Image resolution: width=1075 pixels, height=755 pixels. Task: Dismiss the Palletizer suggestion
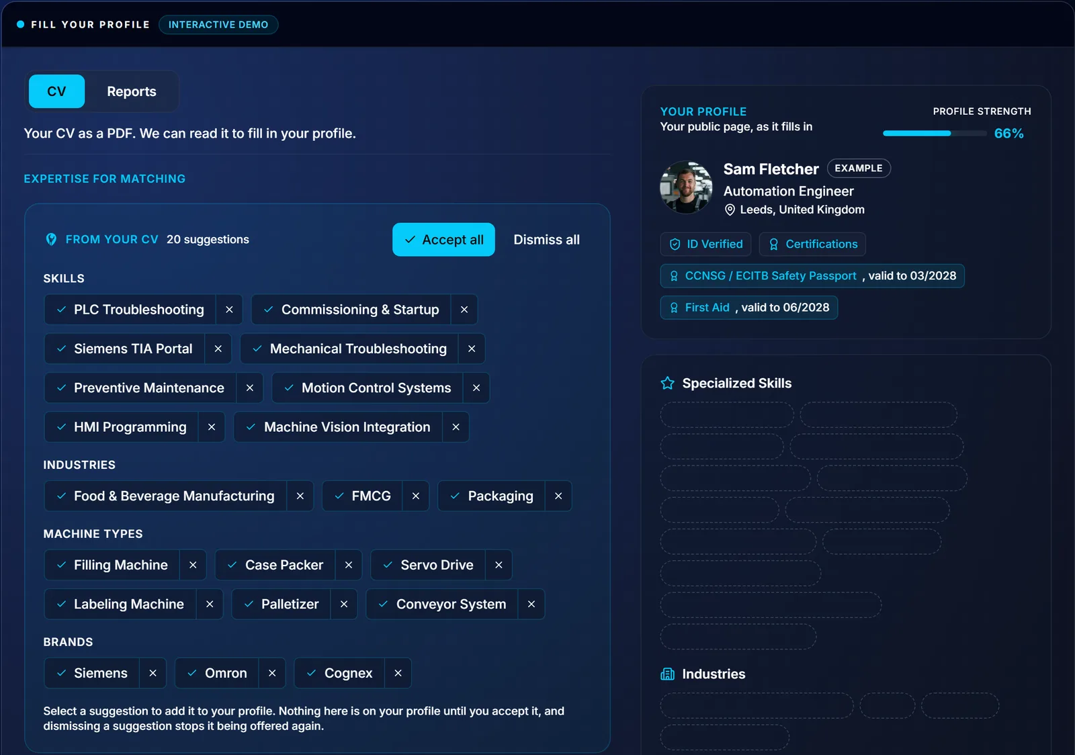pos(344,605)
